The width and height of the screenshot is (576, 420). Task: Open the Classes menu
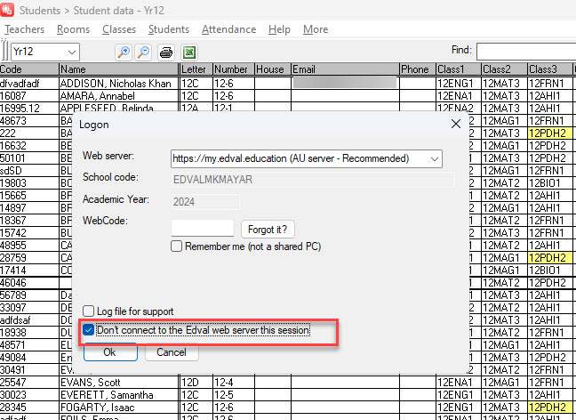tap(119, 29)
